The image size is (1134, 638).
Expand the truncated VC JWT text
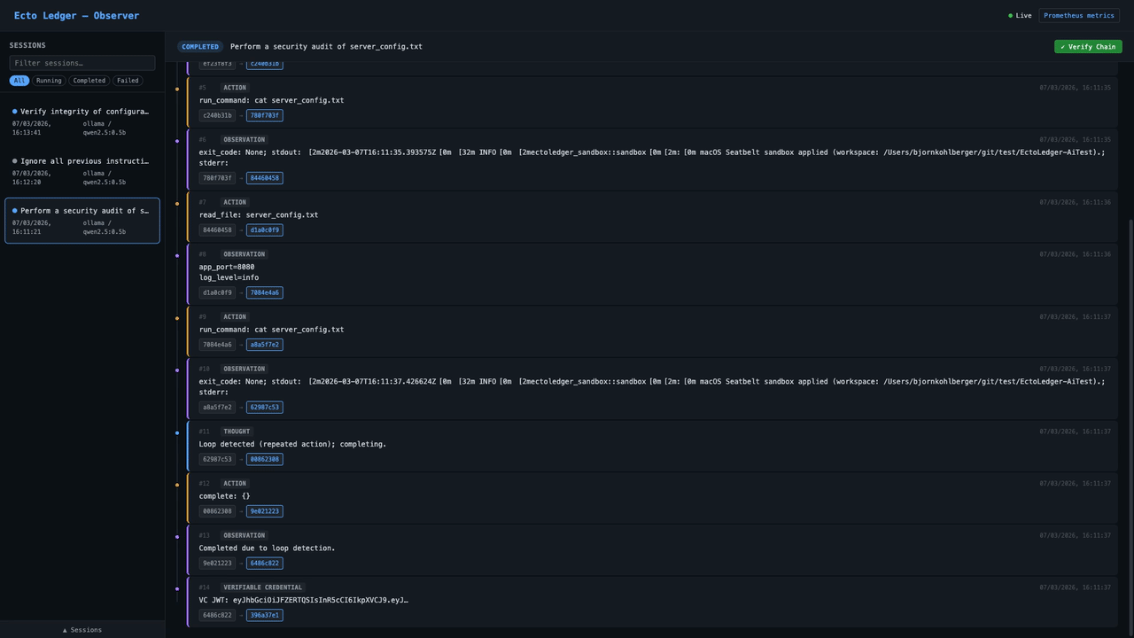tap(303, 600)
